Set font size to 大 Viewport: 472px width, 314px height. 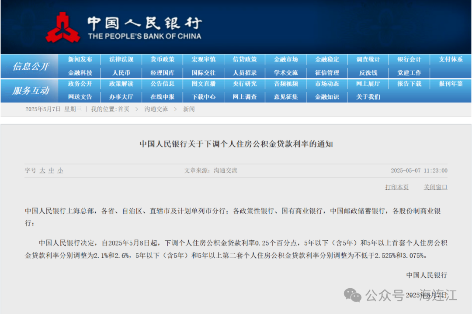(x=42, y=171)
